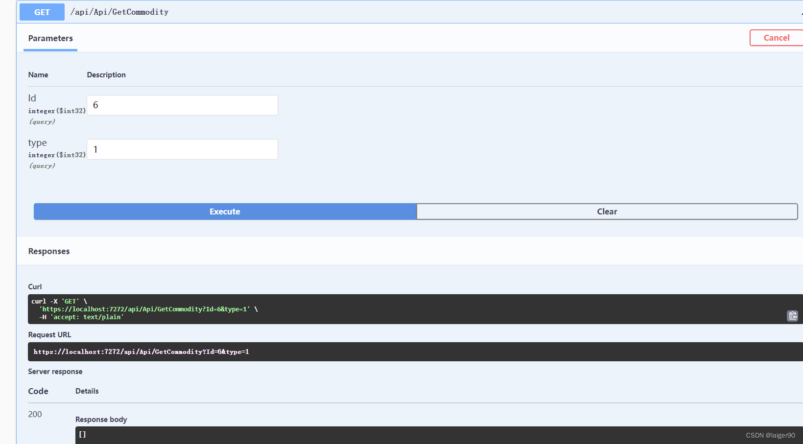
Task: Click the Cancel button to exit try-out mode
Action: (x=776, y=38)
